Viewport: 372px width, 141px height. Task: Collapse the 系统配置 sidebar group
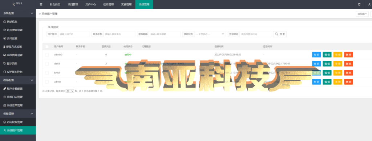(x=18, y=13)
